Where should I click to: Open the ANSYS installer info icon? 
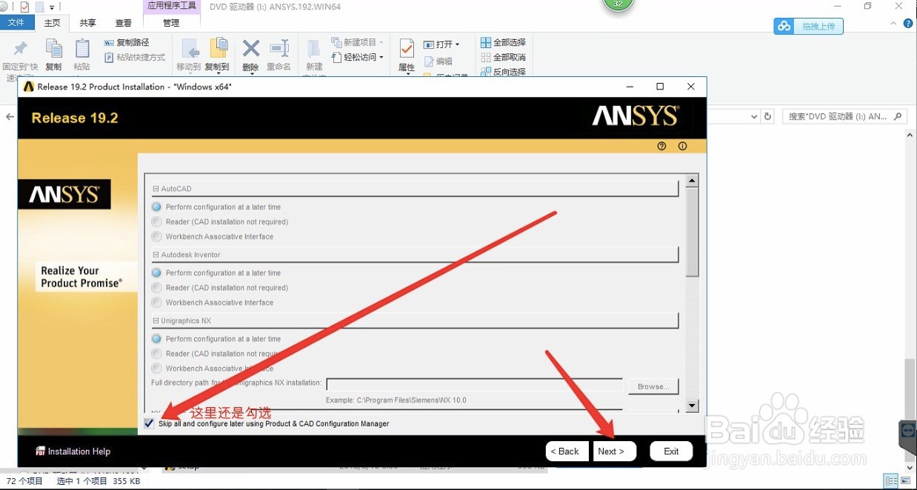(683, 146)
